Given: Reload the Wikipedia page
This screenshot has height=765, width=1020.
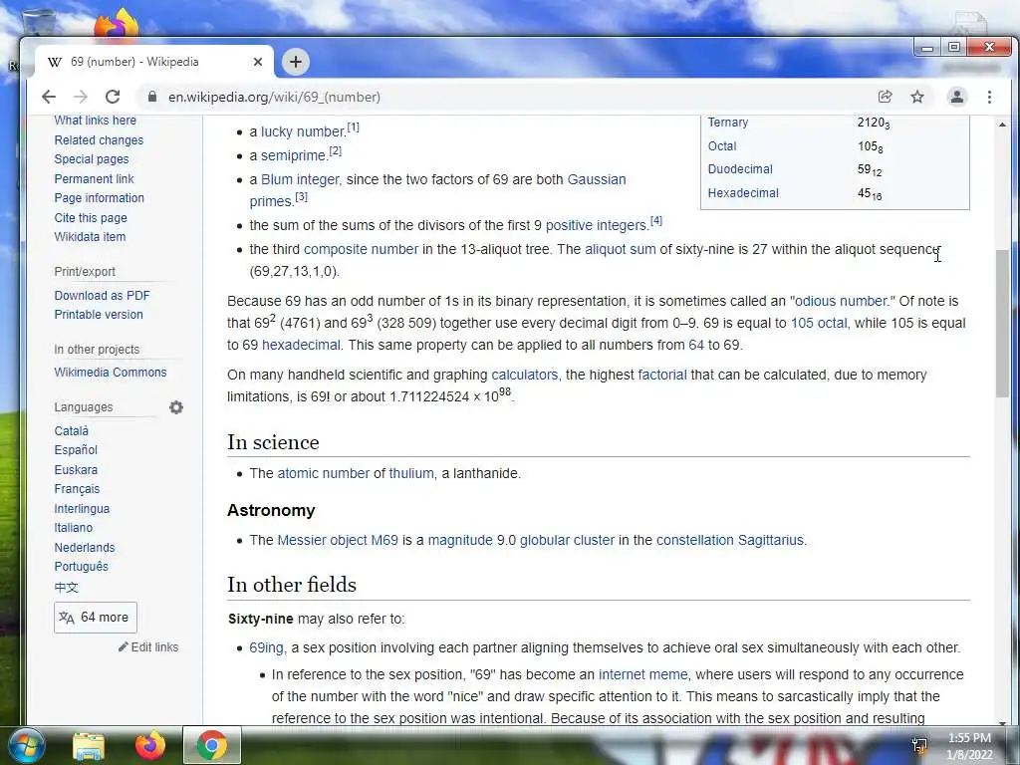Looking at the screenshot, I should point(113,97).
